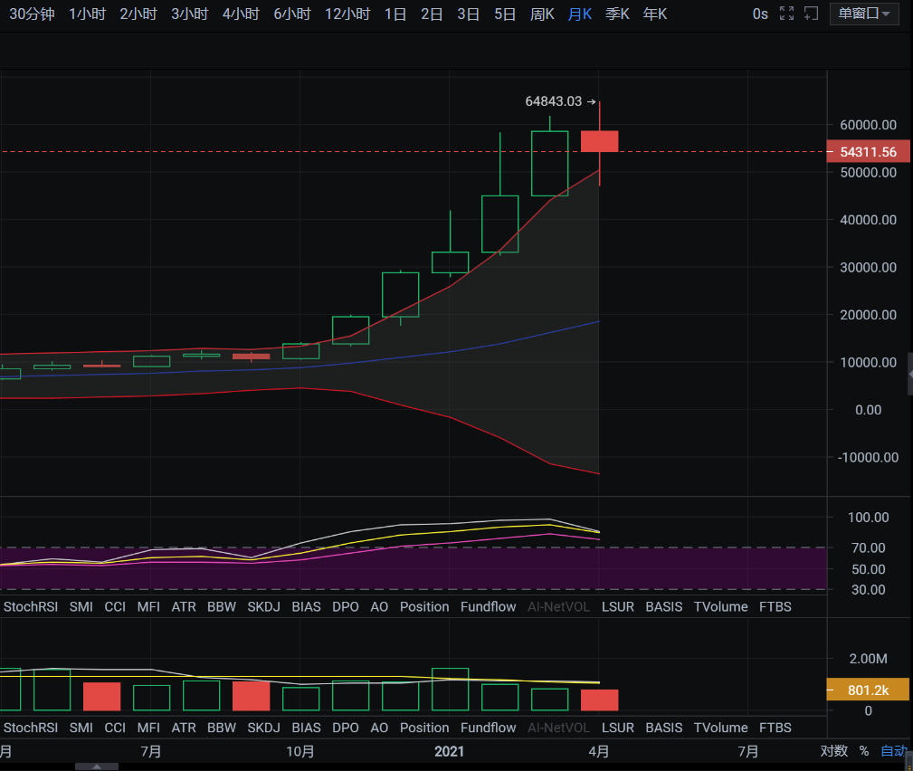913x771 pixels.
Task: Select the StochRSI indicator
Action: [31, 606]
